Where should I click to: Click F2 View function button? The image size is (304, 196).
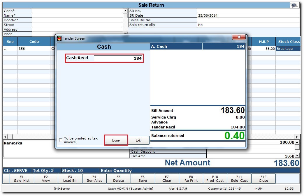coord(46,179)
